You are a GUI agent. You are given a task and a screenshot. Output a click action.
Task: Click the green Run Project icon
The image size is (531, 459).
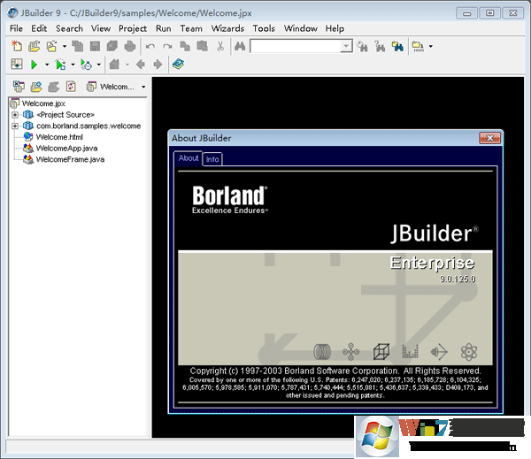pos(34,65)
